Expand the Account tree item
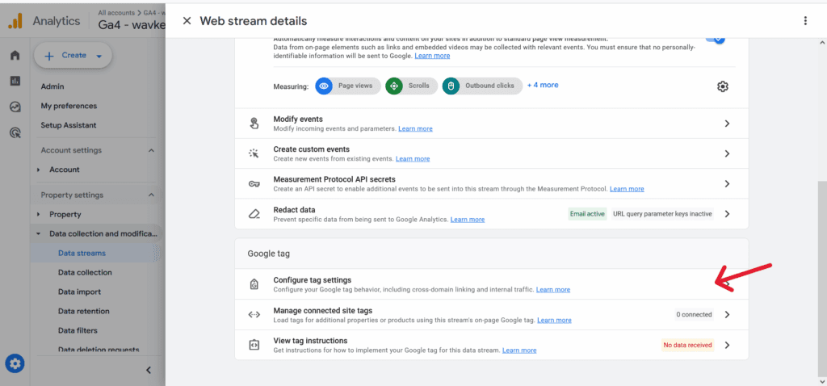This screenshot has width=827, height=386. tap(39, 170)
